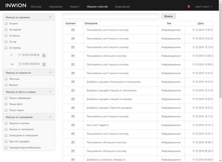Sort by the "Тип" column header
The width and height of the screenshot is (222, 162).
click(x=169, y=24)
